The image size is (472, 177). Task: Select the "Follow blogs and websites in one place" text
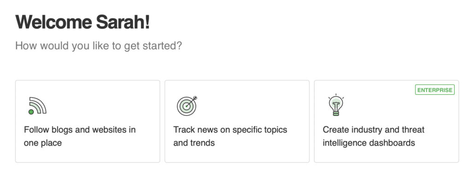coord(80,136)
